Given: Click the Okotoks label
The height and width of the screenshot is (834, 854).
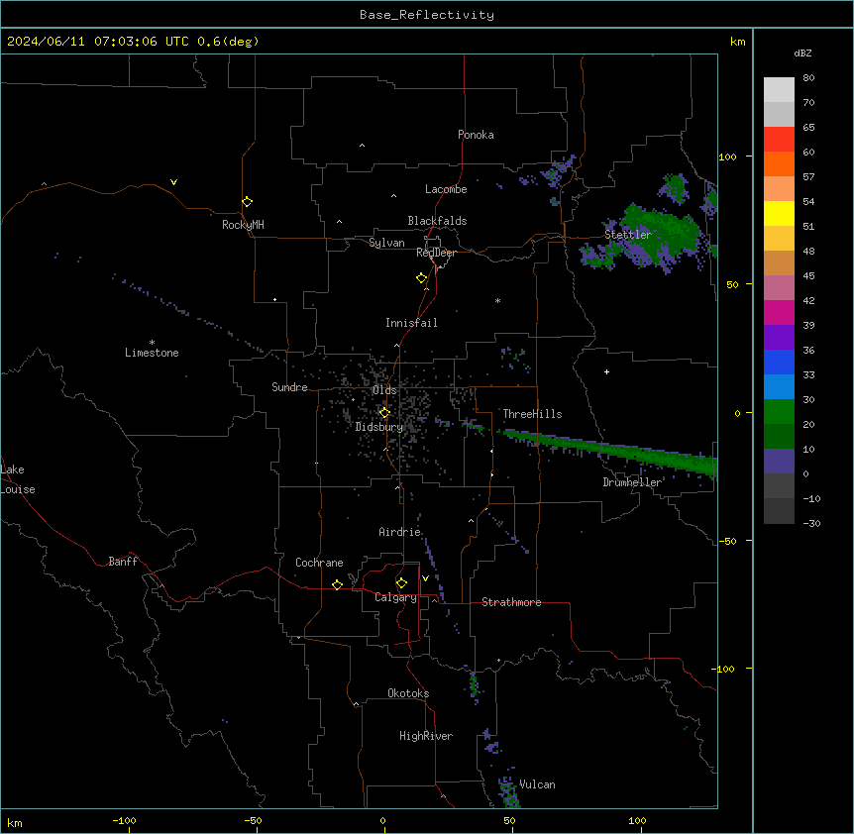Looking at the screenshot, I should (x=408, y=693).
